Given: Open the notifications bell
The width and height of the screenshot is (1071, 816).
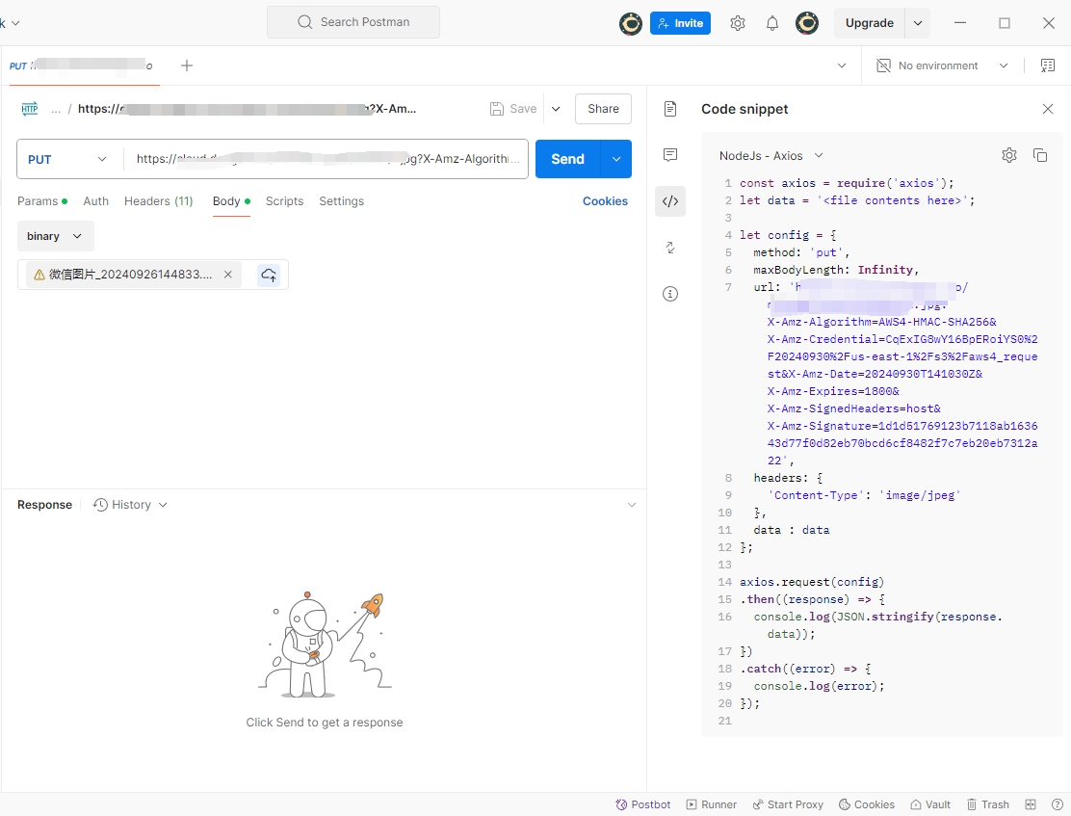Looking at the screenshot, I should coord(772,23).
